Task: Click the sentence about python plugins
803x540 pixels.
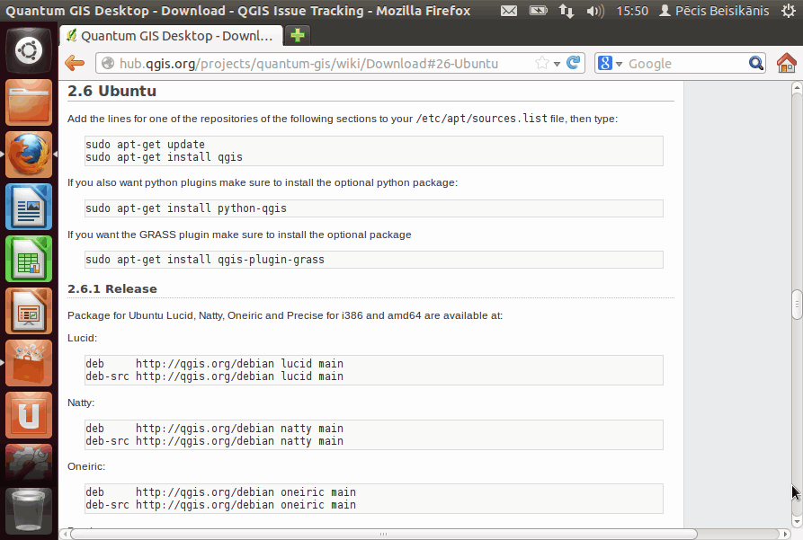Action: (263, 182)
